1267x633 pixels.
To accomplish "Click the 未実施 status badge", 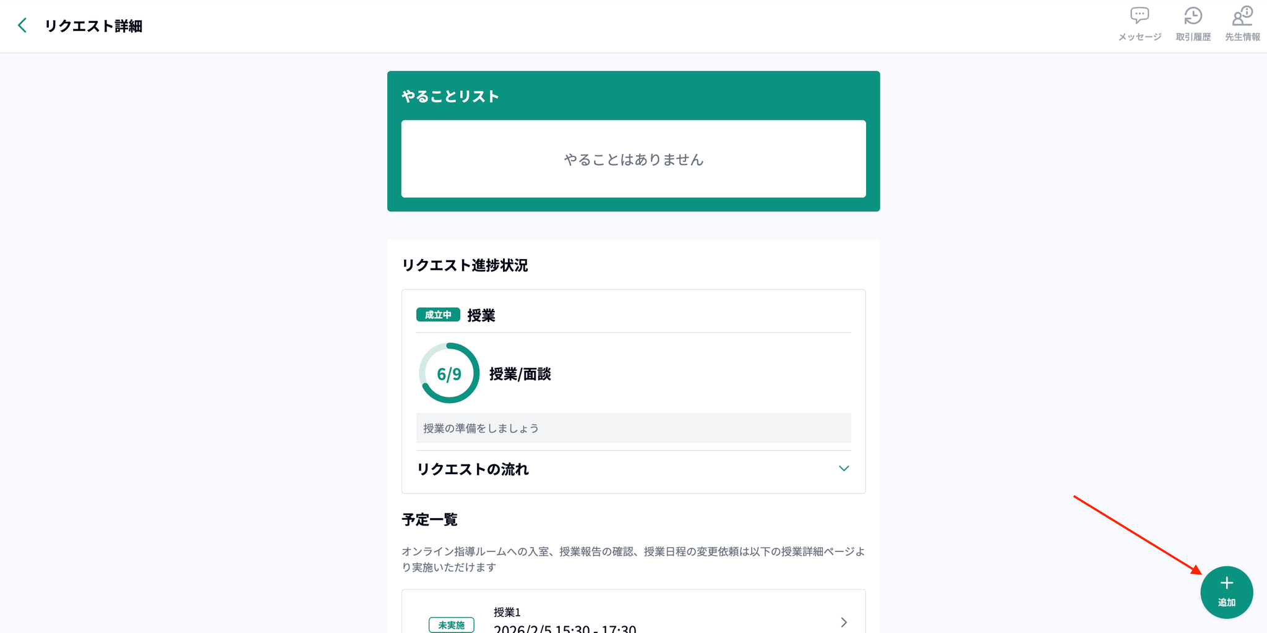I will 452,624.
